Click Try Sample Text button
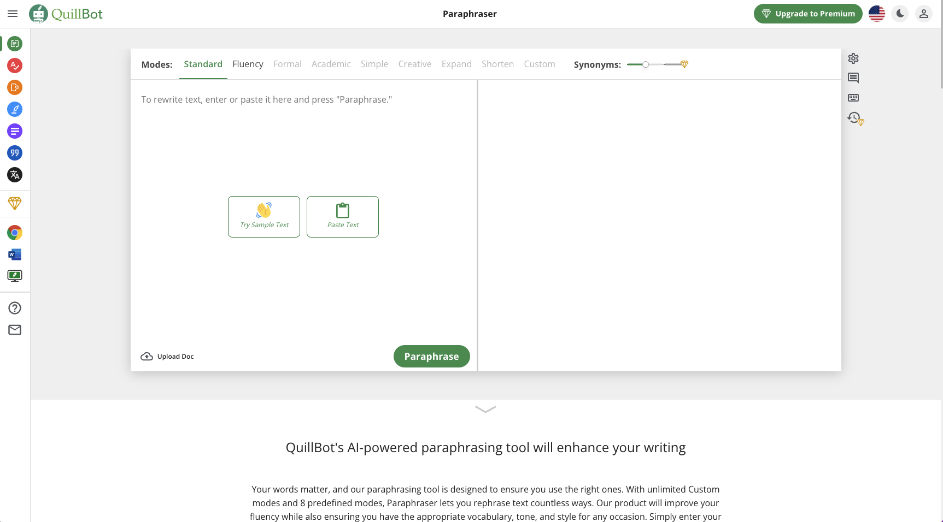 [x=264, y=217]
